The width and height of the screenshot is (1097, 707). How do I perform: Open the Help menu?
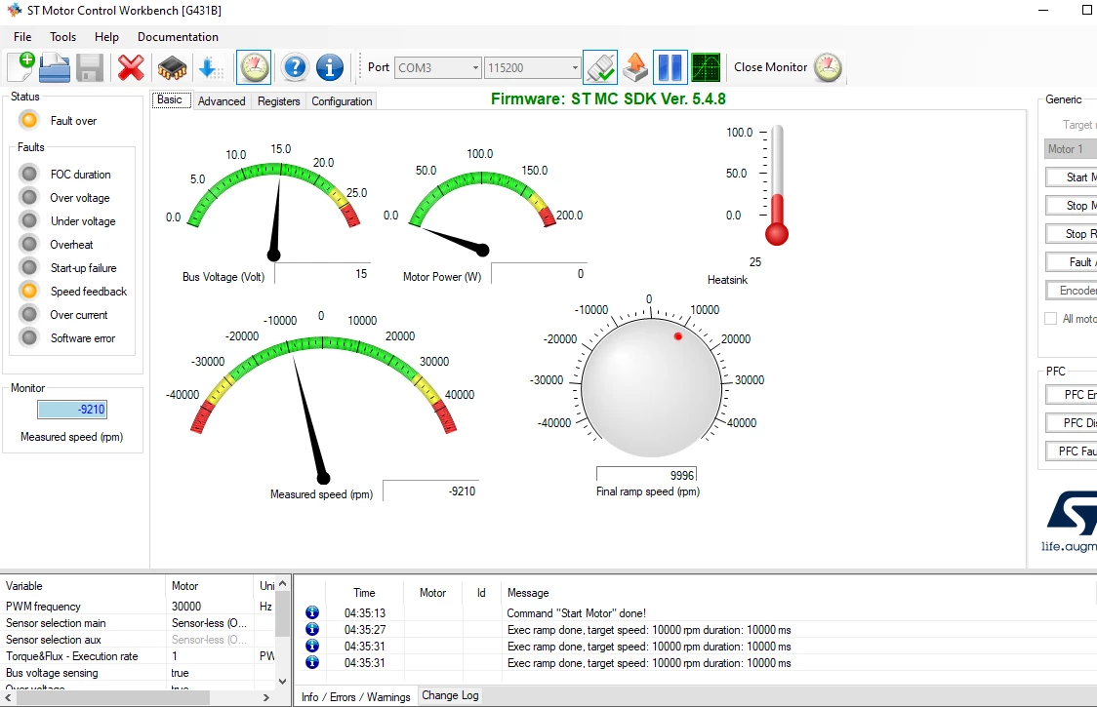(x=106, y=37)
